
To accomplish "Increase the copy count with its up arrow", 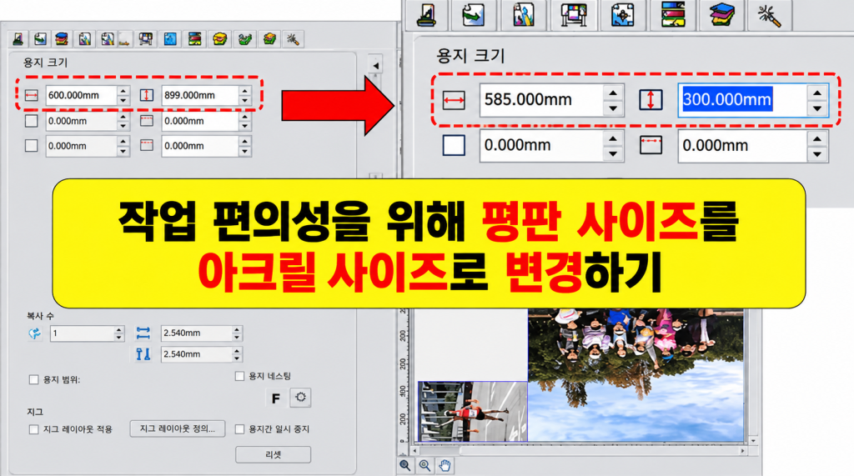I will (x=118, y=330).
